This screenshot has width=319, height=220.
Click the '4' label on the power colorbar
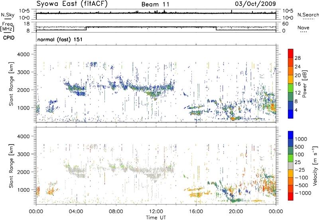tap(296, 110)
